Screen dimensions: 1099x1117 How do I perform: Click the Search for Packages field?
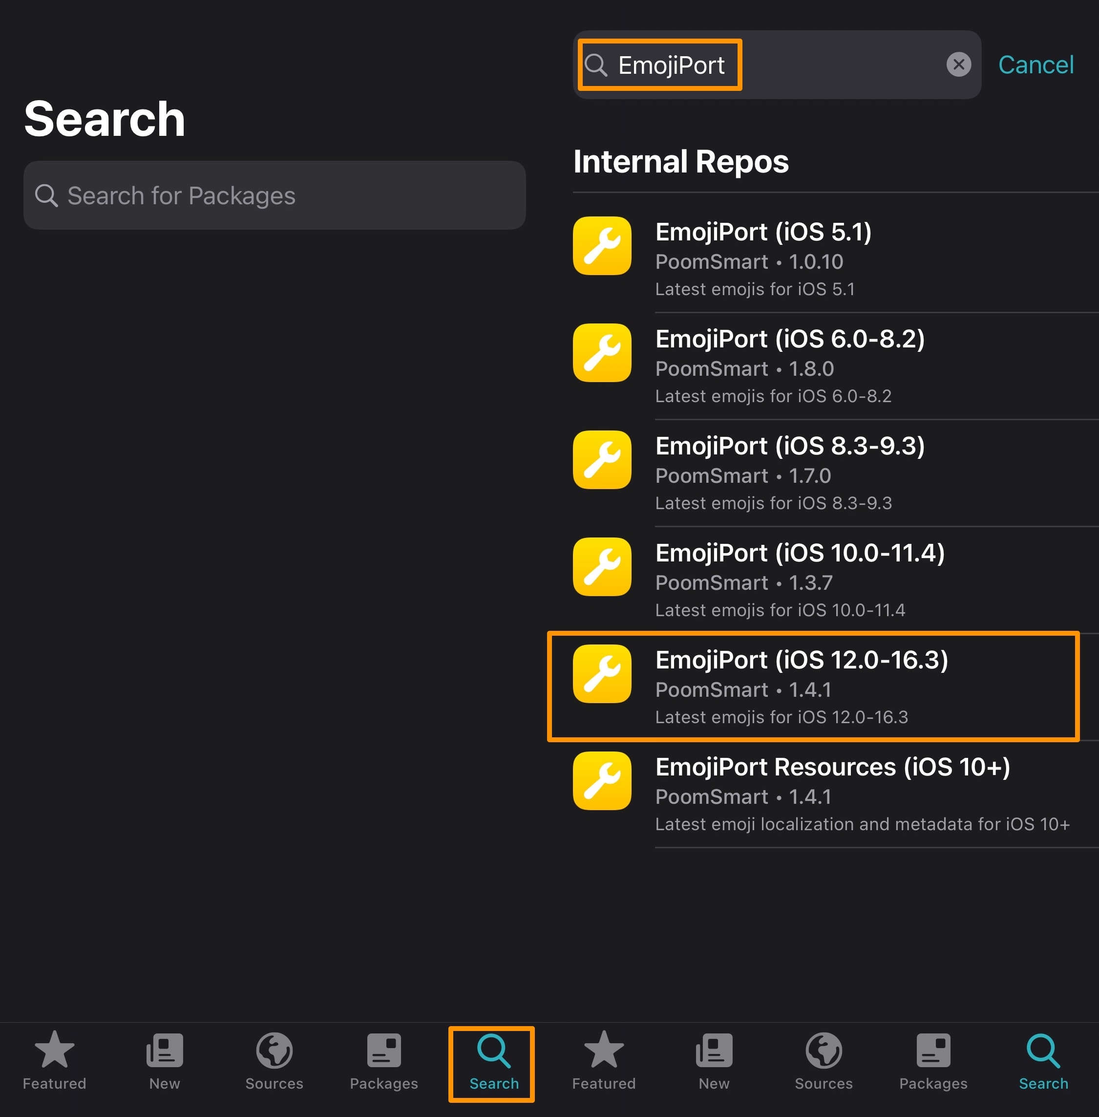coord(274,195)
